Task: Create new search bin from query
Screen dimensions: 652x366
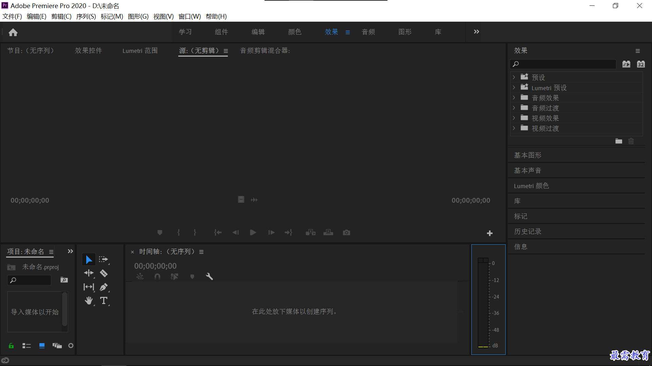Action: (64, 280)
